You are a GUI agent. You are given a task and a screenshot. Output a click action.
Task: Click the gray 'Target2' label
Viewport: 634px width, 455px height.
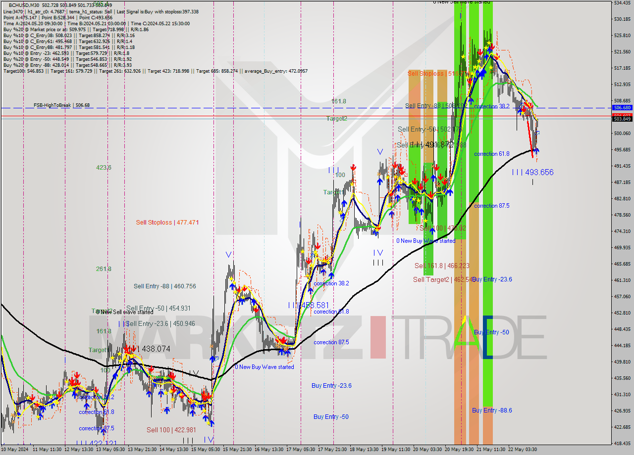(x=337, y=119)
